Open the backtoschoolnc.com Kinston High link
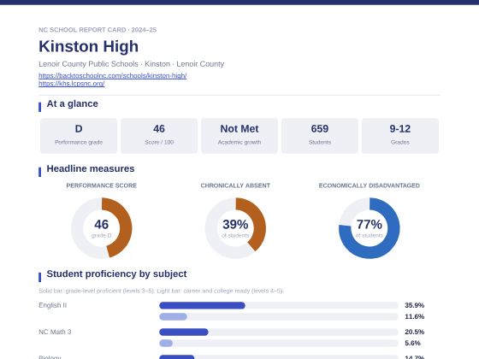Viewport: 479px width, 359px height. 112,75
